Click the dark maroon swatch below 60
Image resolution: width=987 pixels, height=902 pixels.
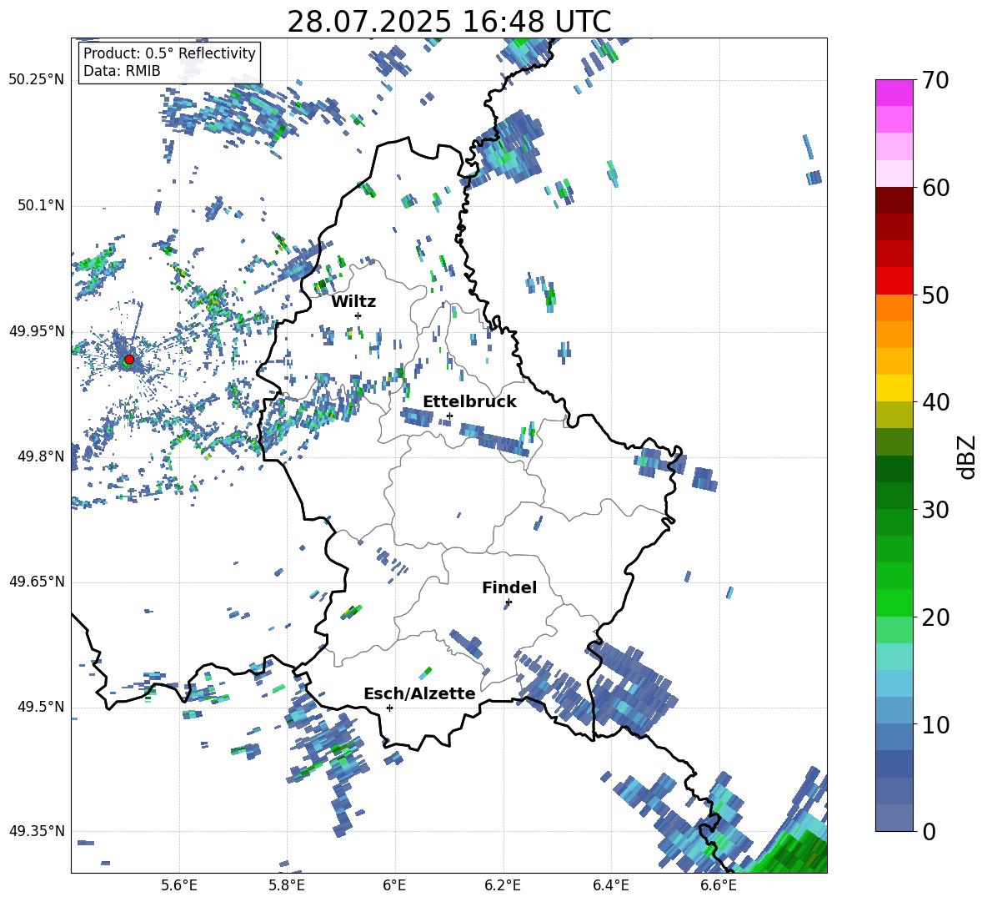894,199
